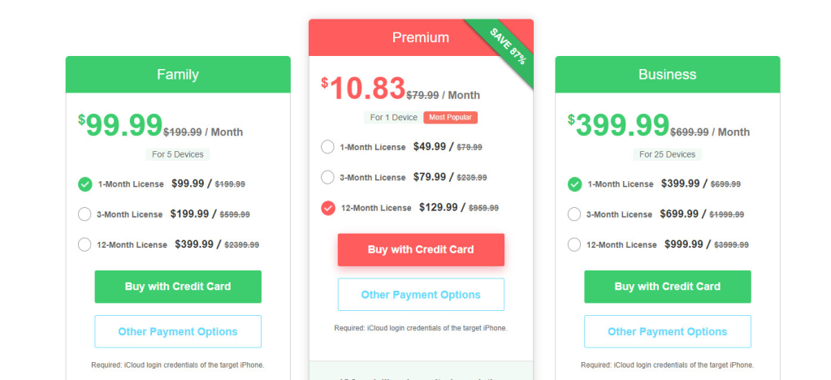The width and height of the screenshot is (831, 380).
Task: Click red Premium Buy with Credit Card
Action: pos(421,249)
